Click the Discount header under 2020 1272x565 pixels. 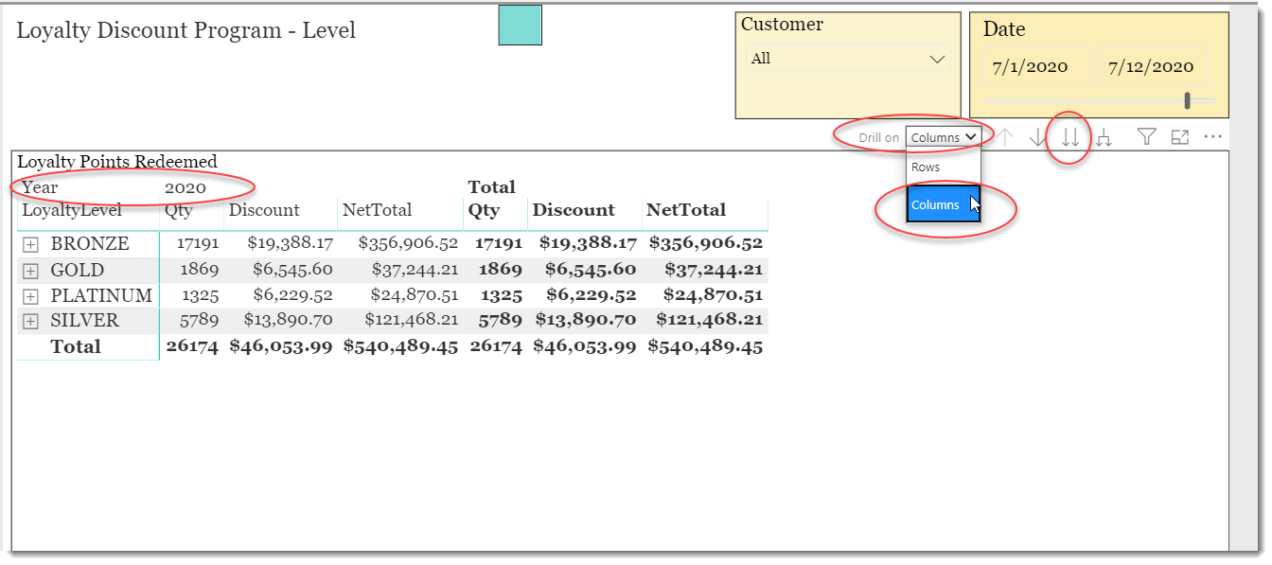[264, 210]
